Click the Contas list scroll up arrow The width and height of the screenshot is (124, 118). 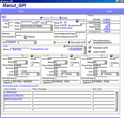[x=85, y=47]
